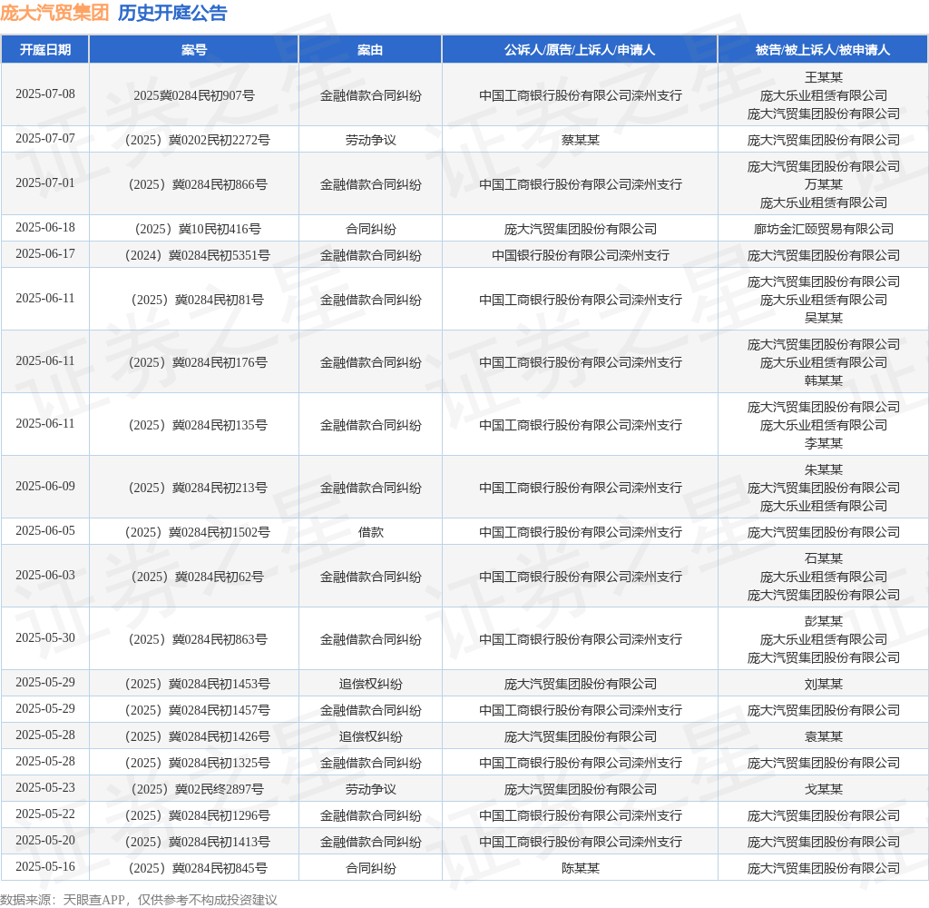The width and height of the screenshot is (929, 908).
Task: Select the 2025-05-16 hearing date cell
Action: coord(45,867)
